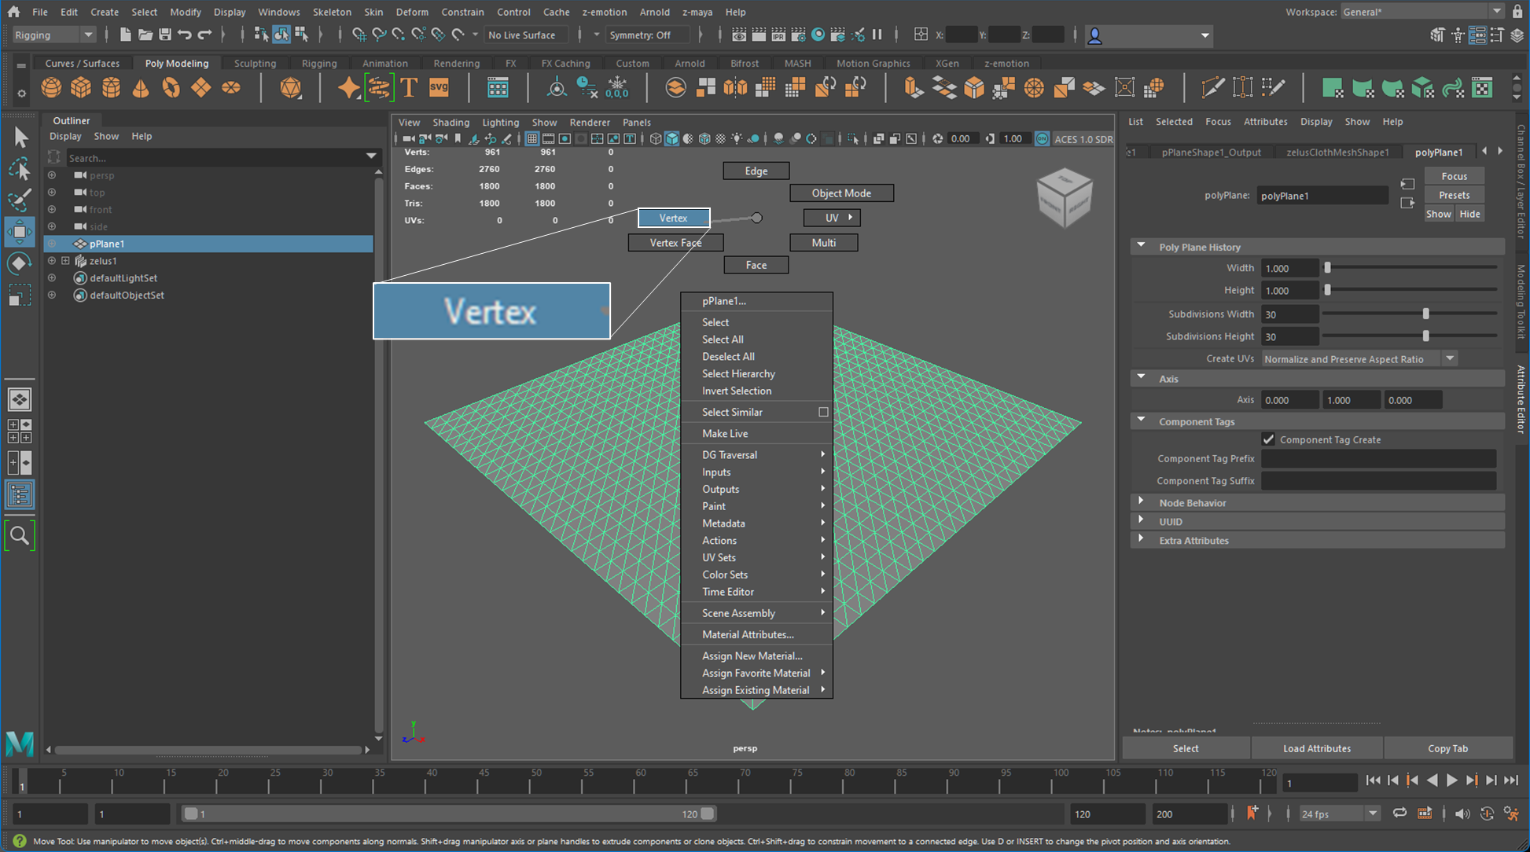Toggle looping playback mode icon

click(1399, 813)
